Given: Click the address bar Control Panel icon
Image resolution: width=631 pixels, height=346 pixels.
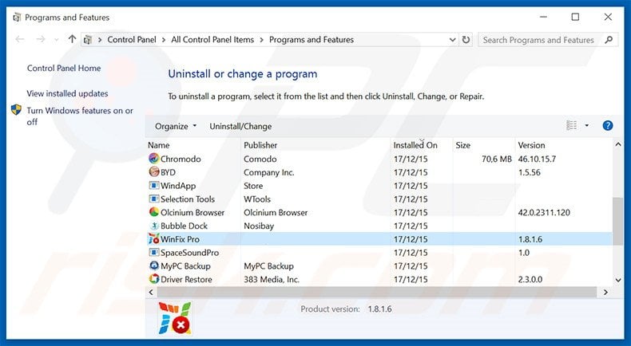Looking at the screenshot, I should pos(88,40).
